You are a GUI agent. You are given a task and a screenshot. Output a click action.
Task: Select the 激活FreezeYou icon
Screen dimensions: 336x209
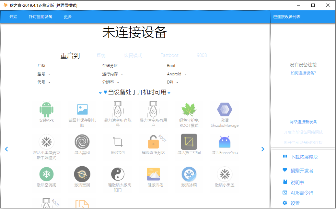point(225,142)
